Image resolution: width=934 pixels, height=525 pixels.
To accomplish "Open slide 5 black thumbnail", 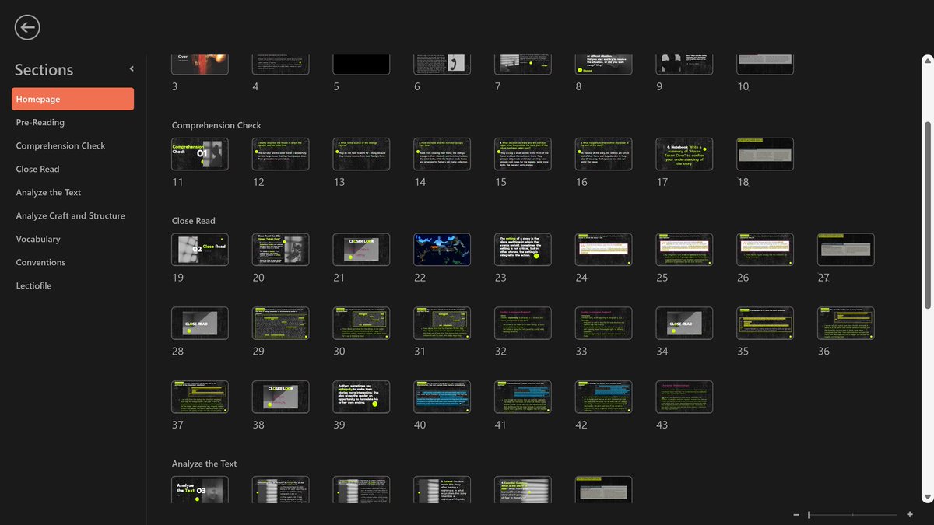I will 361,64.
